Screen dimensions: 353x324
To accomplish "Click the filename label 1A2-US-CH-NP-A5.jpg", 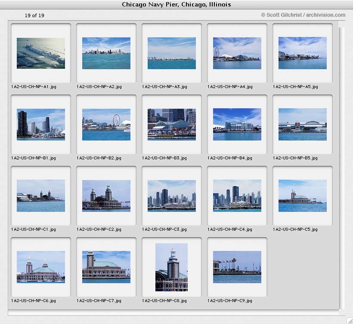I will tap(295, 87).
